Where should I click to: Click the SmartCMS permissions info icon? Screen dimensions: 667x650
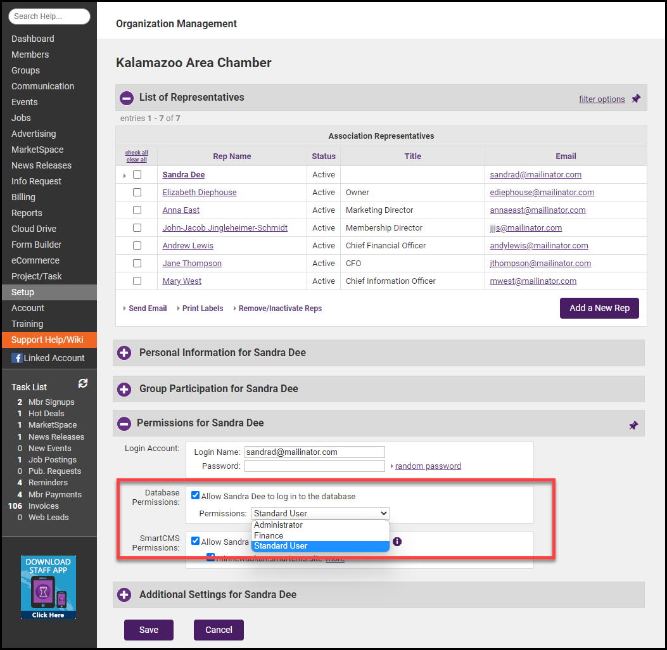(397, 542)
